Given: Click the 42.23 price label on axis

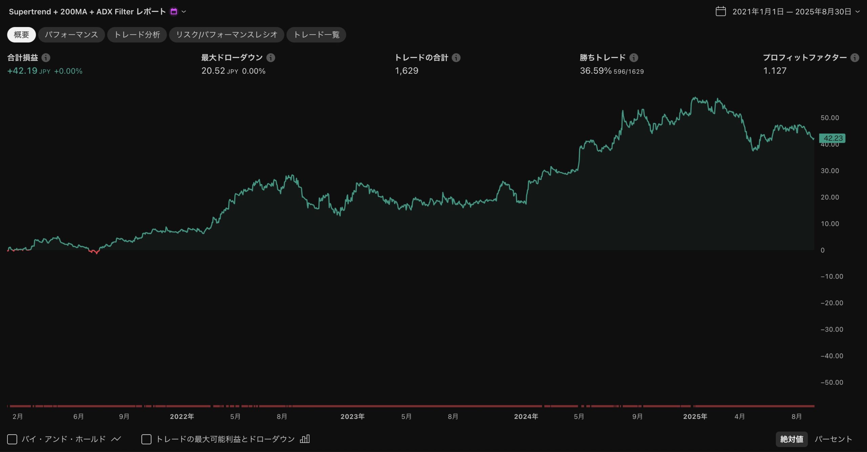Looking at the screenshot, I should (832, 138).
